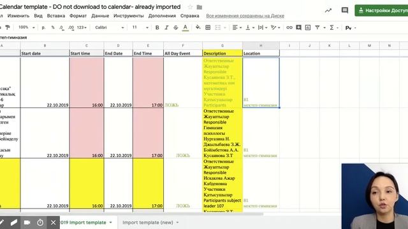The image size is (408, 229).
Task: Open the text rotation dropdown
Action: [x=275, y=27]
